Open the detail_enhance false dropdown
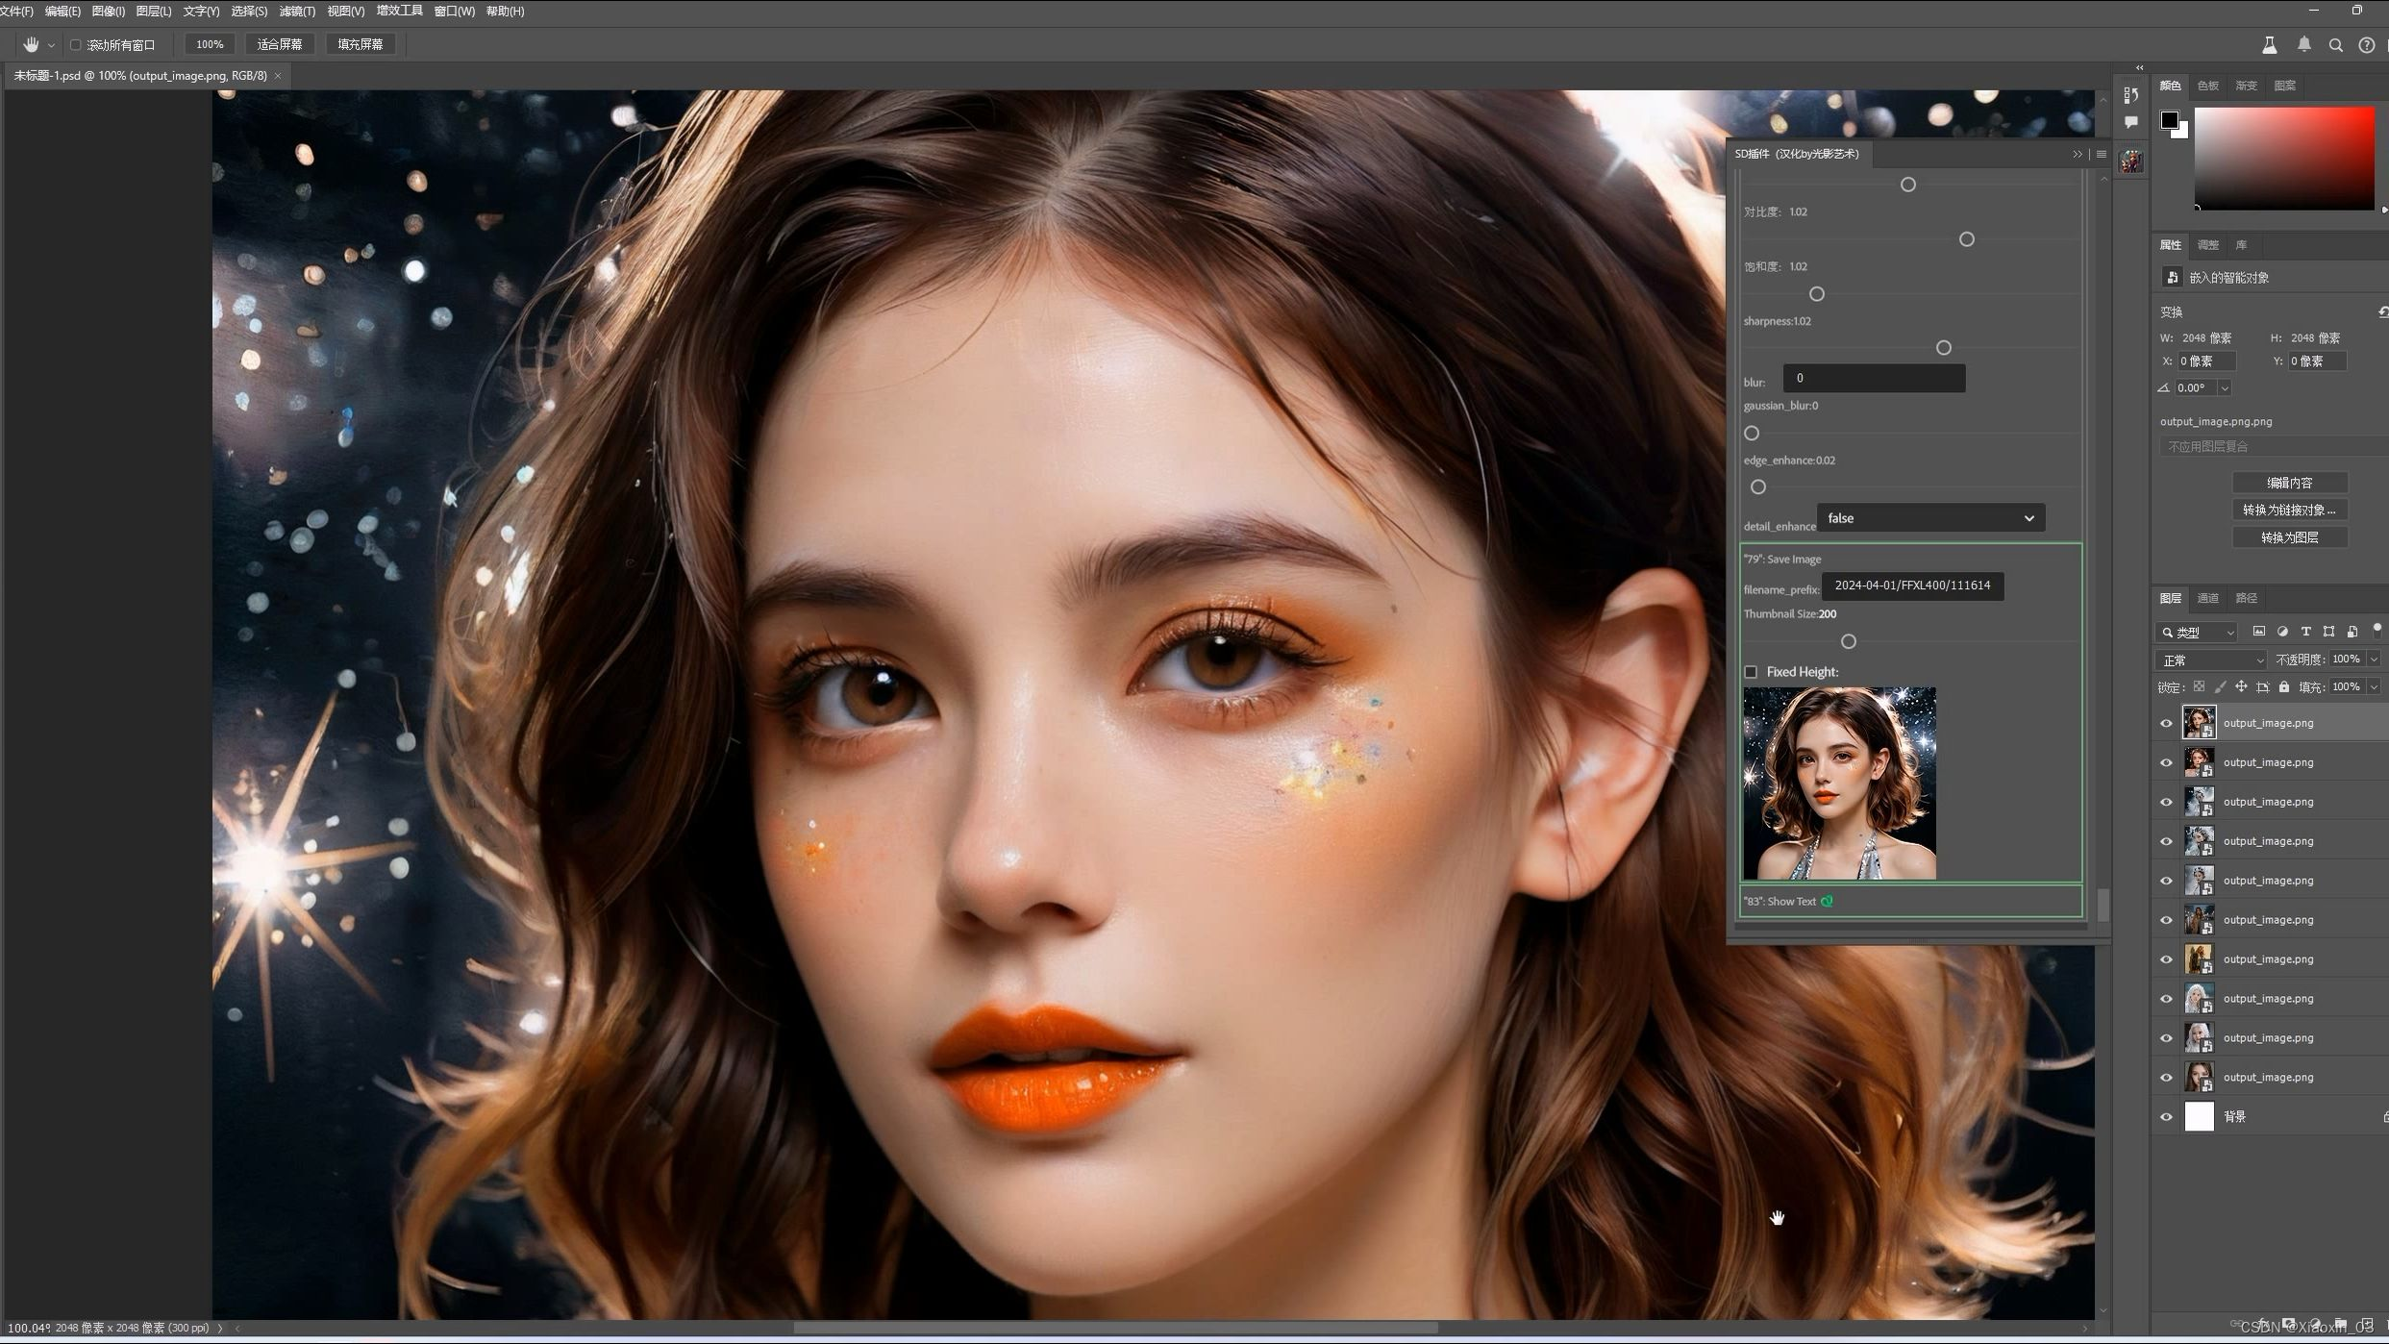The width and height of the screenshot is (2389, 1344). coord(1929,518)
